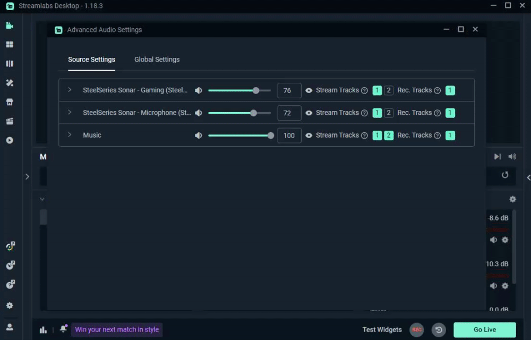Expand the SteelSeries Sonar Gaming row

(x=70, y=90)
